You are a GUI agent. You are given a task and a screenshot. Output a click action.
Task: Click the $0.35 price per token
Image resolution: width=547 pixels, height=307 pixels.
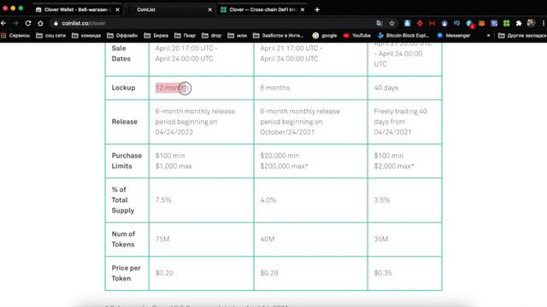[x=383, y=273]
